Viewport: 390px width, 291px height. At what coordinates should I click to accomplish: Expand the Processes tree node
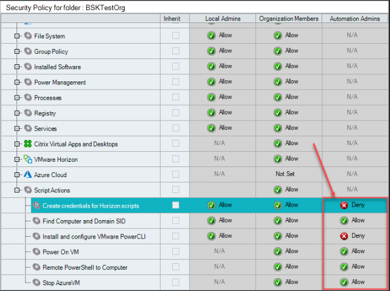(17, 98)
